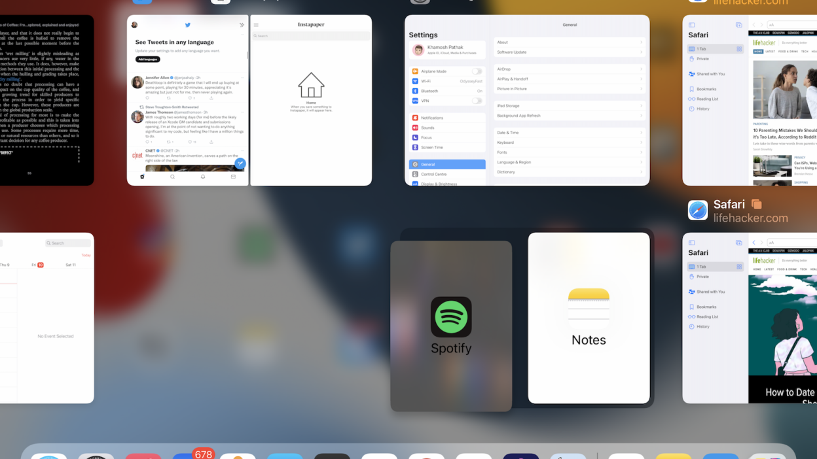817x459 pixels.
Task: Open the Notes app card
Action: (589, 318)
